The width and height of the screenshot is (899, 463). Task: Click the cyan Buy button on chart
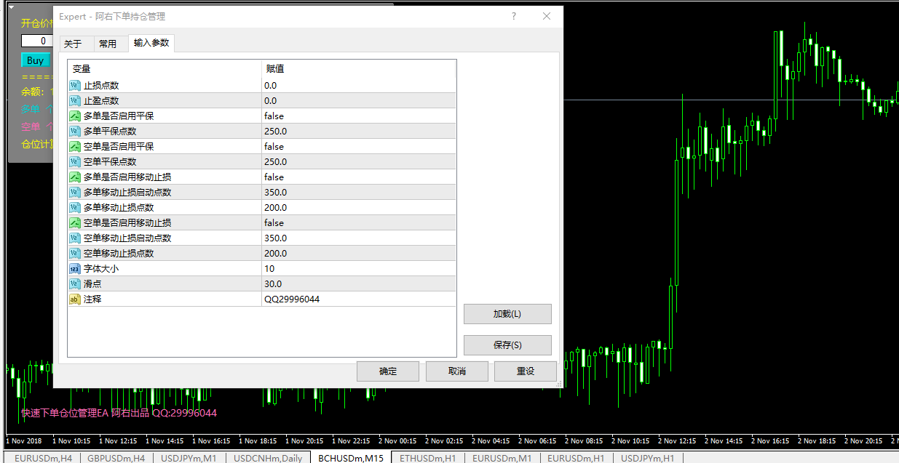coord(35,61)
